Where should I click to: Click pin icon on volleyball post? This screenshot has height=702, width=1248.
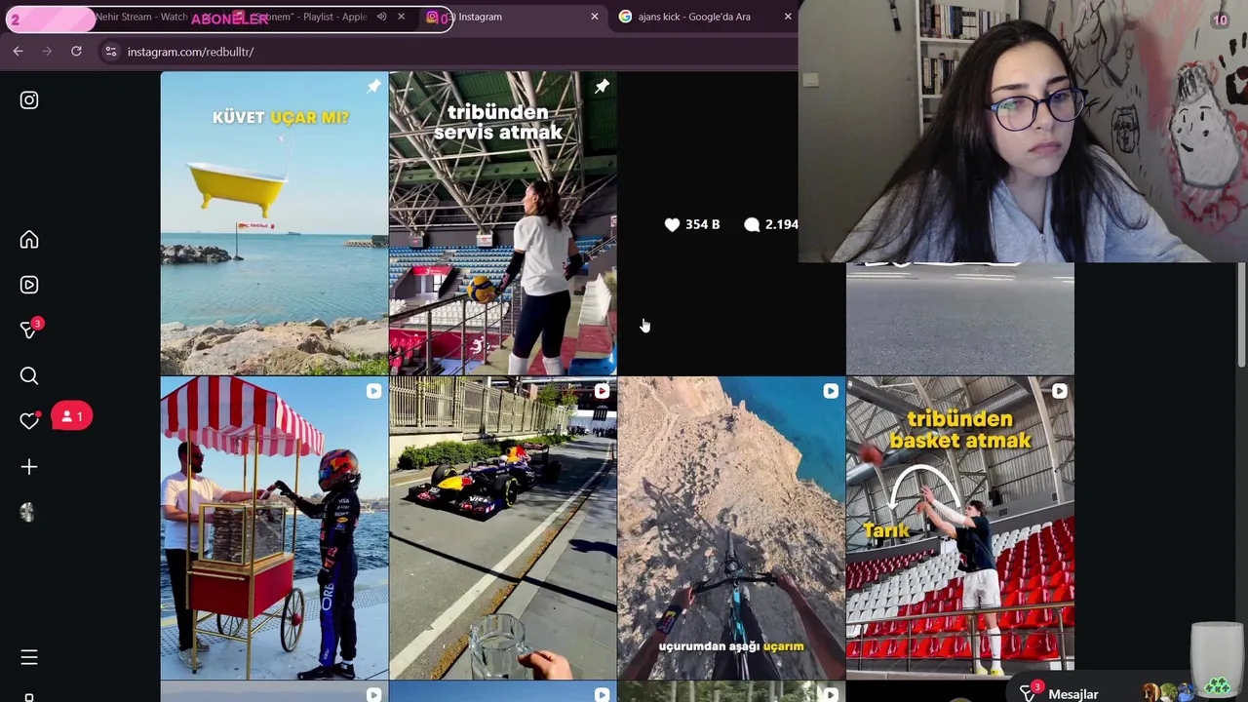pyautogui.click(x=603, y=87)
